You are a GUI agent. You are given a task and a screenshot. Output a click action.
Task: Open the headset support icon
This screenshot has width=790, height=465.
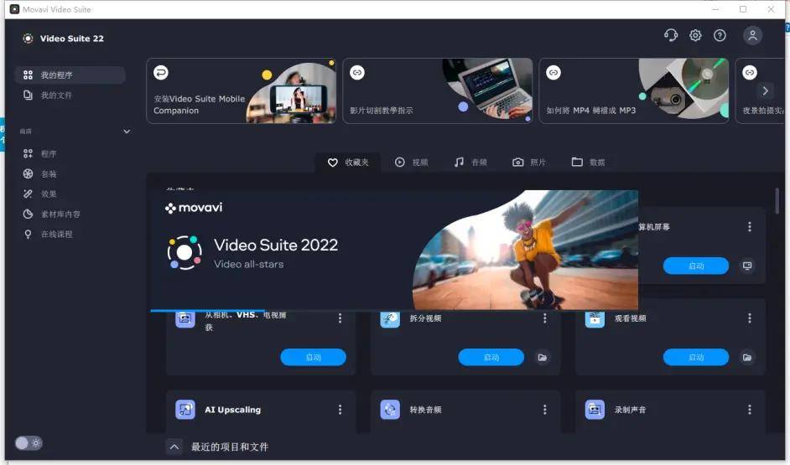click(x=670, y=35)
